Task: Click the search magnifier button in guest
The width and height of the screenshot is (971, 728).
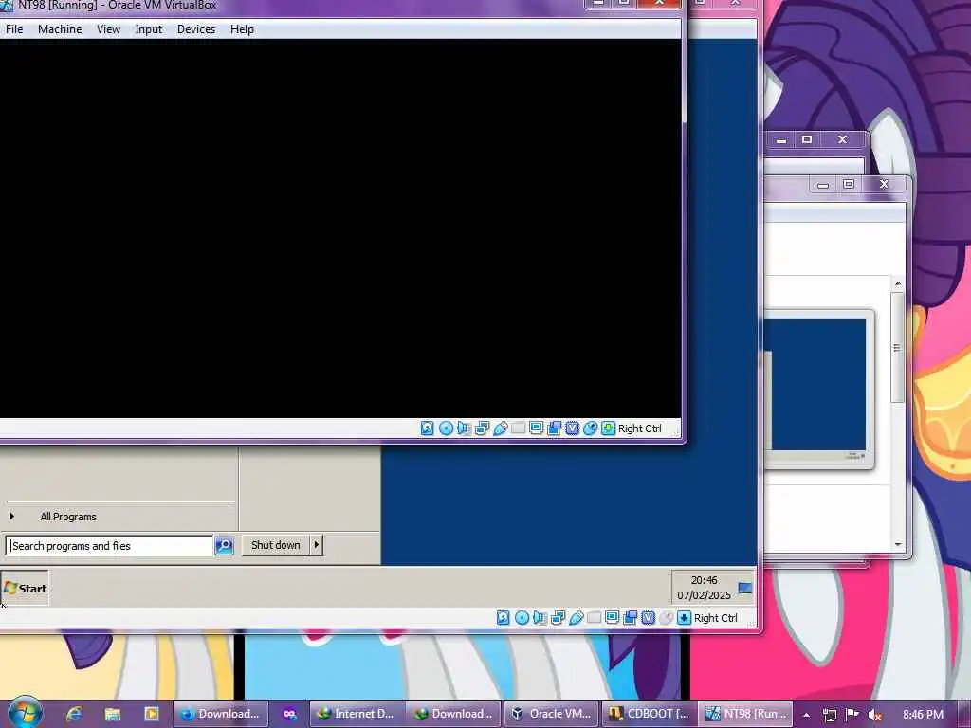Action: [224, 545]
